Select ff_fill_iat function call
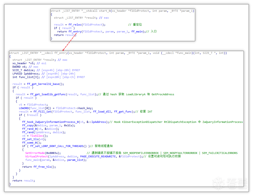Viewport: 253px width, 196px height. [42, 112]
